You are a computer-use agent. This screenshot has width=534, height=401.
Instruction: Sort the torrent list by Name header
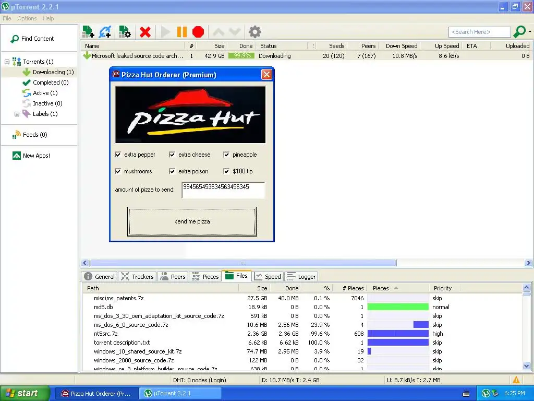tap(133, 46)
